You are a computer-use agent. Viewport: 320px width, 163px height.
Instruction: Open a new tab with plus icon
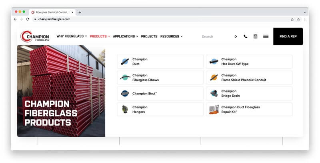tap(80, 12)
